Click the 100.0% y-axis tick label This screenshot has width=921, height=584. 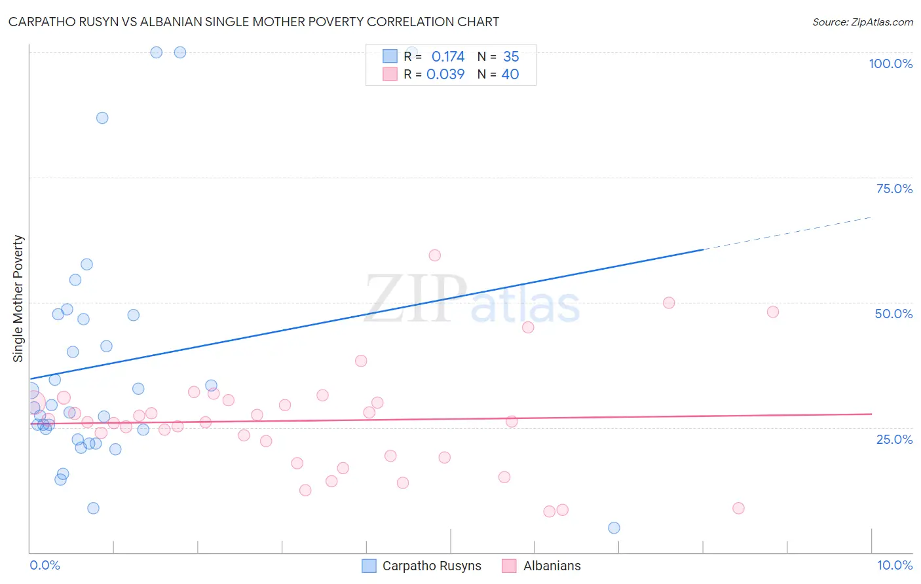[x=890, y=64]
